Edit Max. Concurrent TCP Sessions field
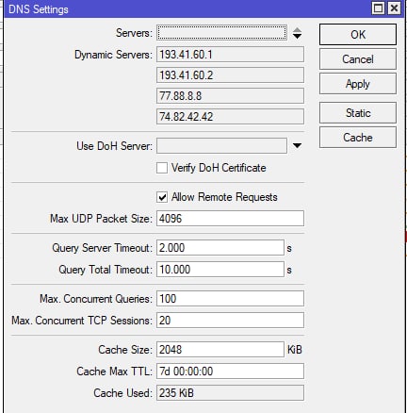 point(230,321)
